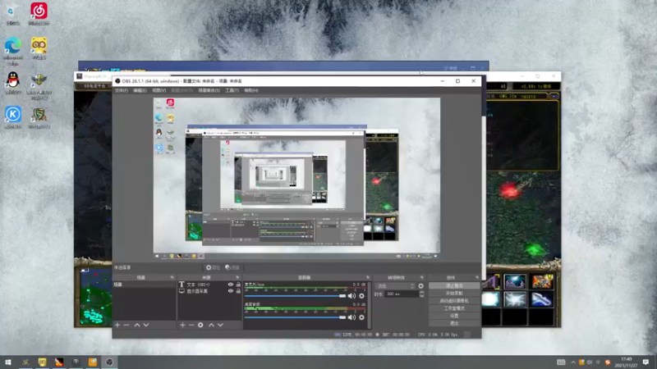This screenshot has width=657, height=369.
Task: Move the scene up in the Scenes list
Action: pos(137,325)
